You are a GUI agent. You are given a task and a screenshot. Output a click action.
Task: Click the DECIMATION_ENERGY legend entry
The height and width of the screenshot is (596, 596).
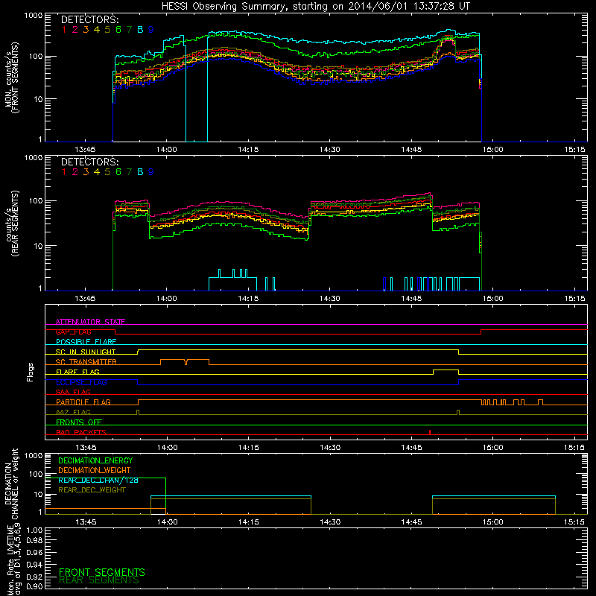[x=95, y=460]
